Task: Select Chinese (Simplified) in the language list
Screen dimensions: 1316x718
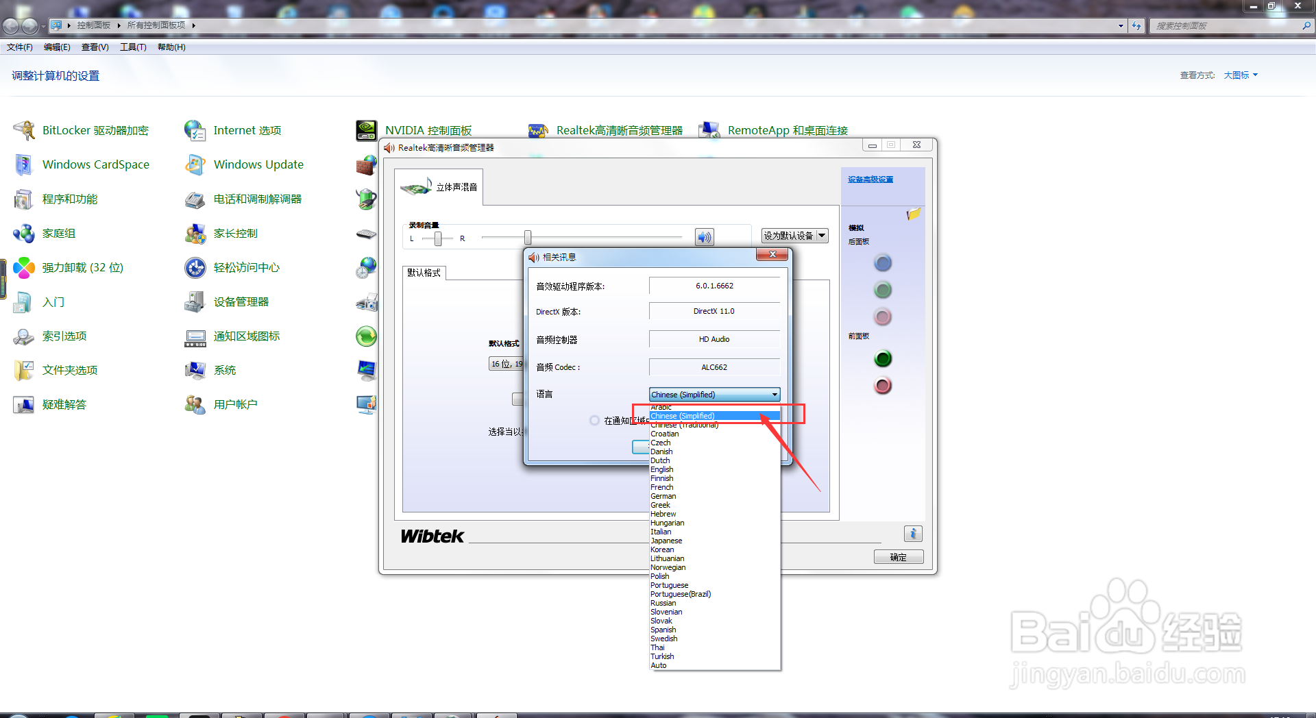Action: (x=715, y=416)
